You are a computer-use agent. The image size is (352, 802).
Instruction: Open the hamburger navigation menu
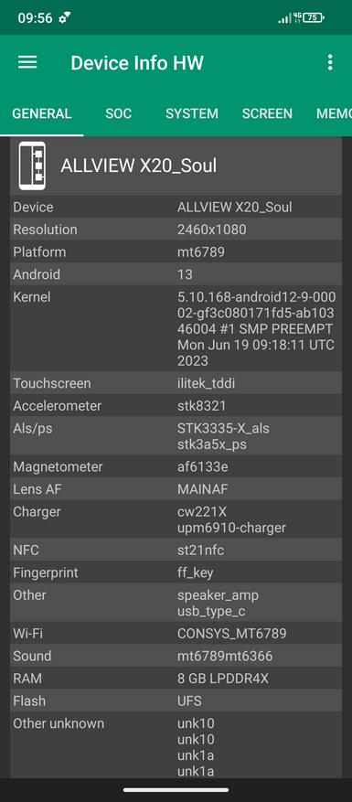(27, 62)
